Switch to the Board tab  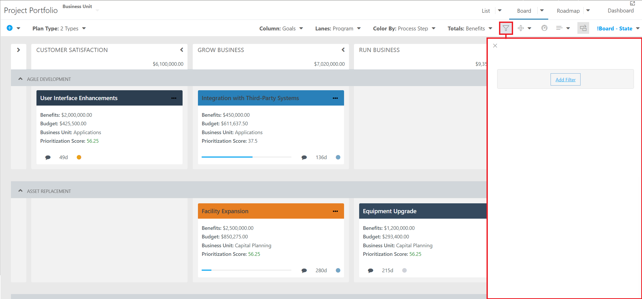coord(524,11)
